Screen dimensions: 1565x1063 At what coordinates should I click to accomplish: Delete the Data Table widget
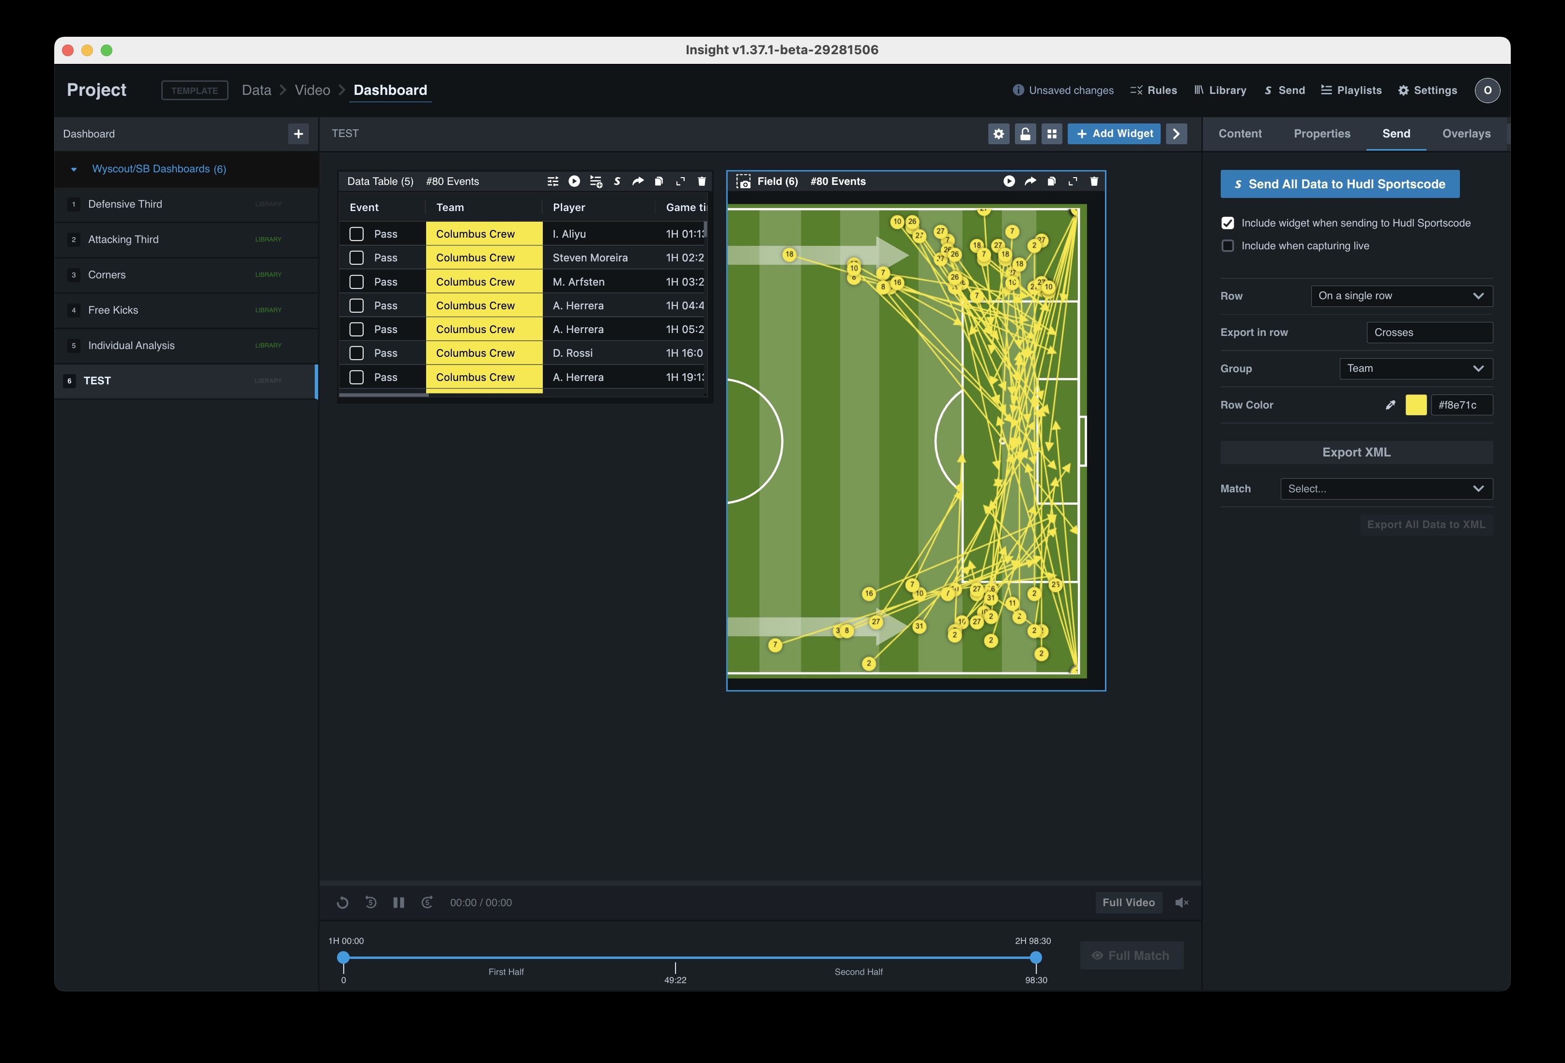[702, 181]
